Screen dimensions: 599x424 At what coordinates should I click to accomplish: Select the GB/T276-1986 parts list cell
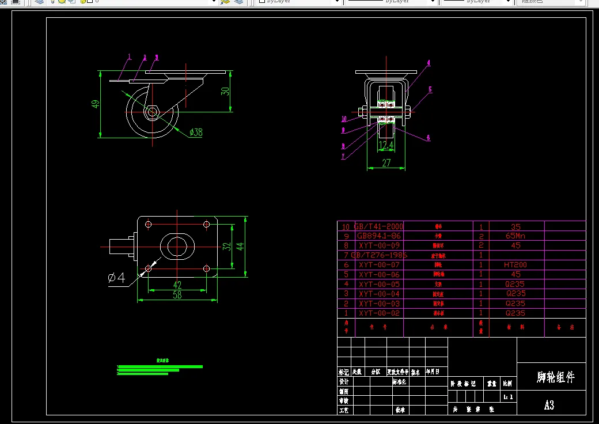click(379, 255)
